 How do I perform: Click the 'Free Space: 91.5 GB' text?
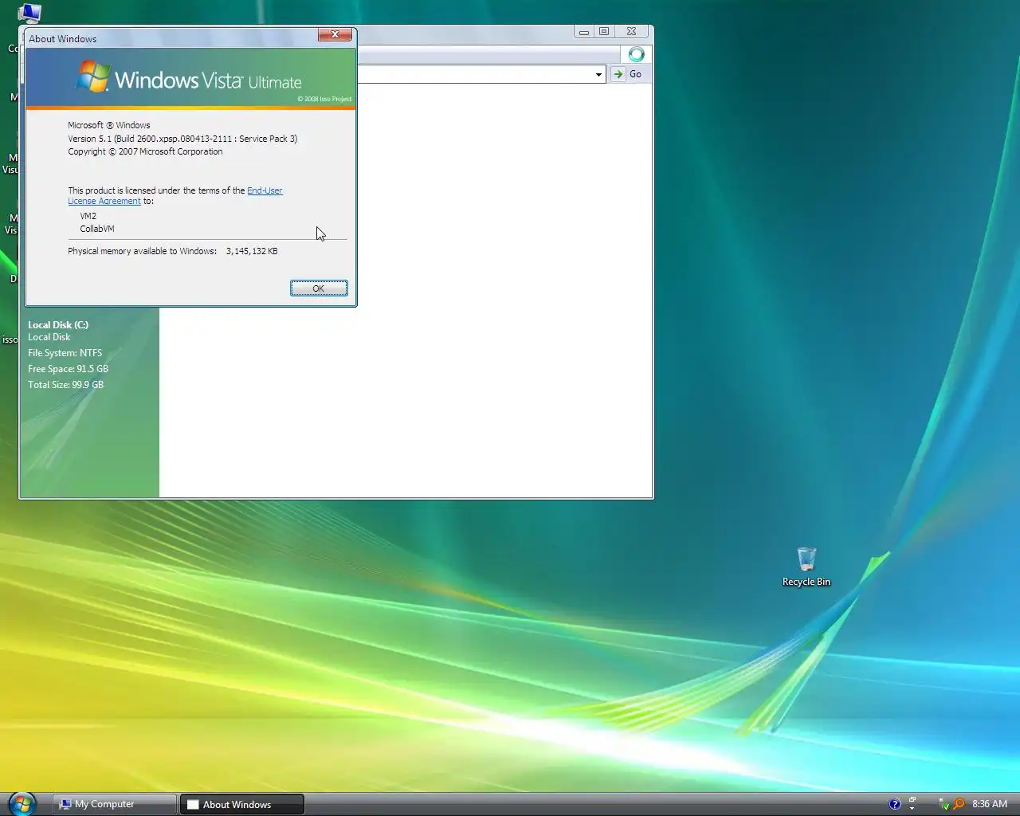pos(68,369)
